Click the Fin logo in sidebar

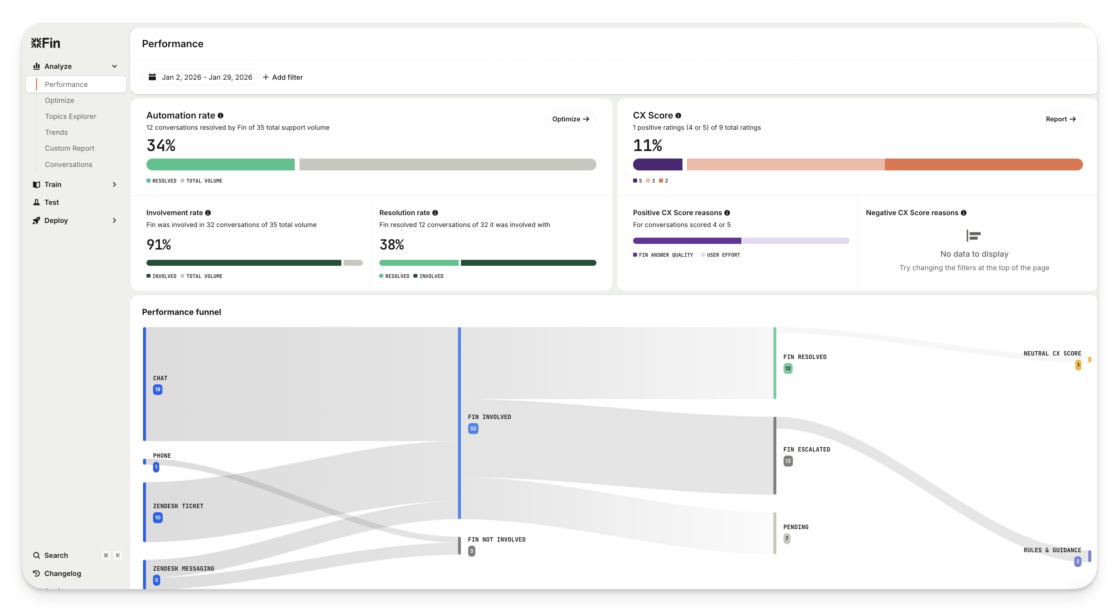(x=46, y=43)
